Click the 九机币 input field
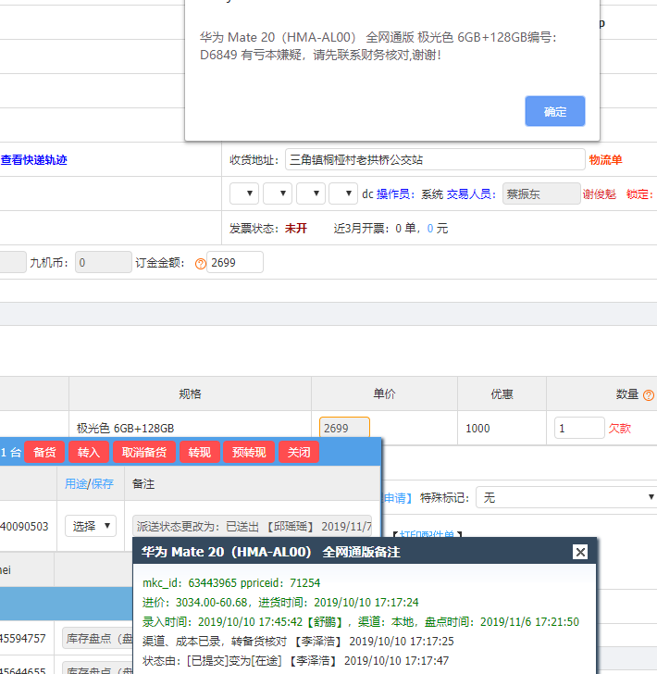This screenshot has width=657, height=674. click(104, 262)
